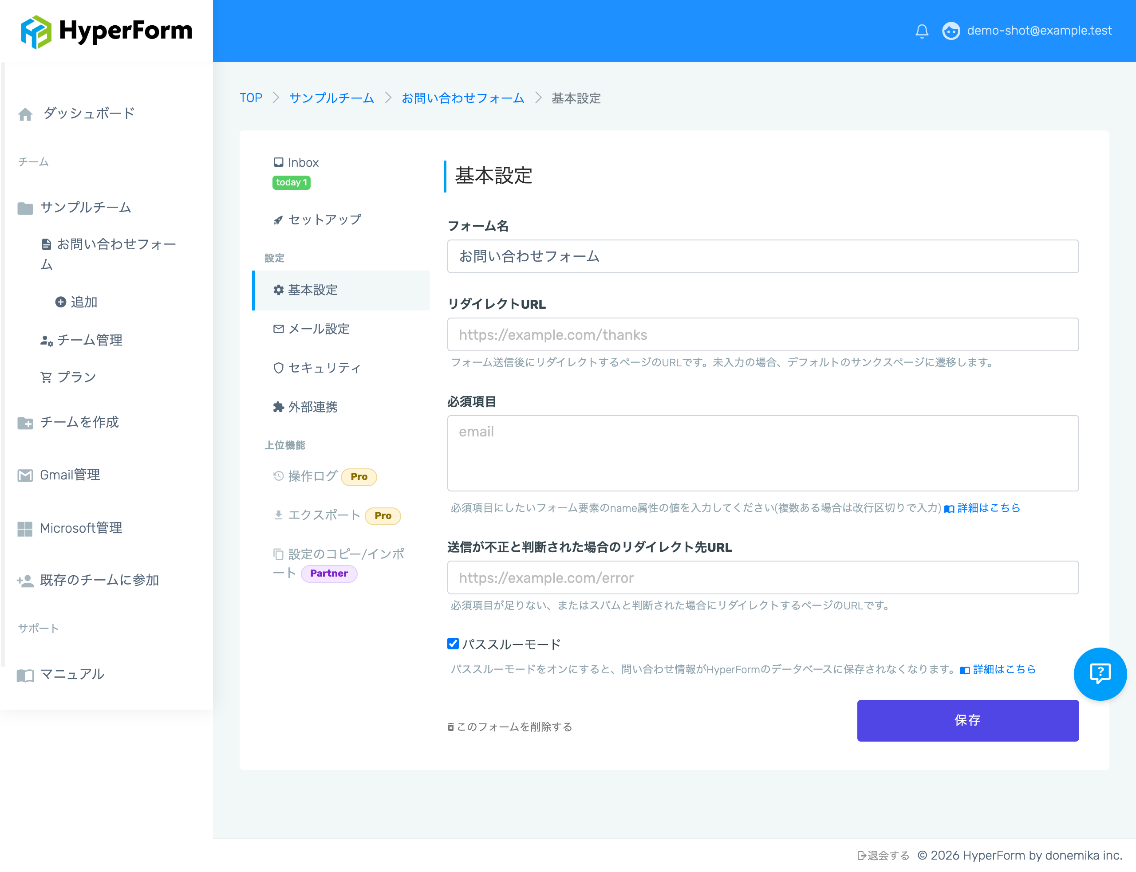Screen dimensions: 1136x872
Task: Open Gmail管理 in sidebar
Action: (x=70, y=475)
